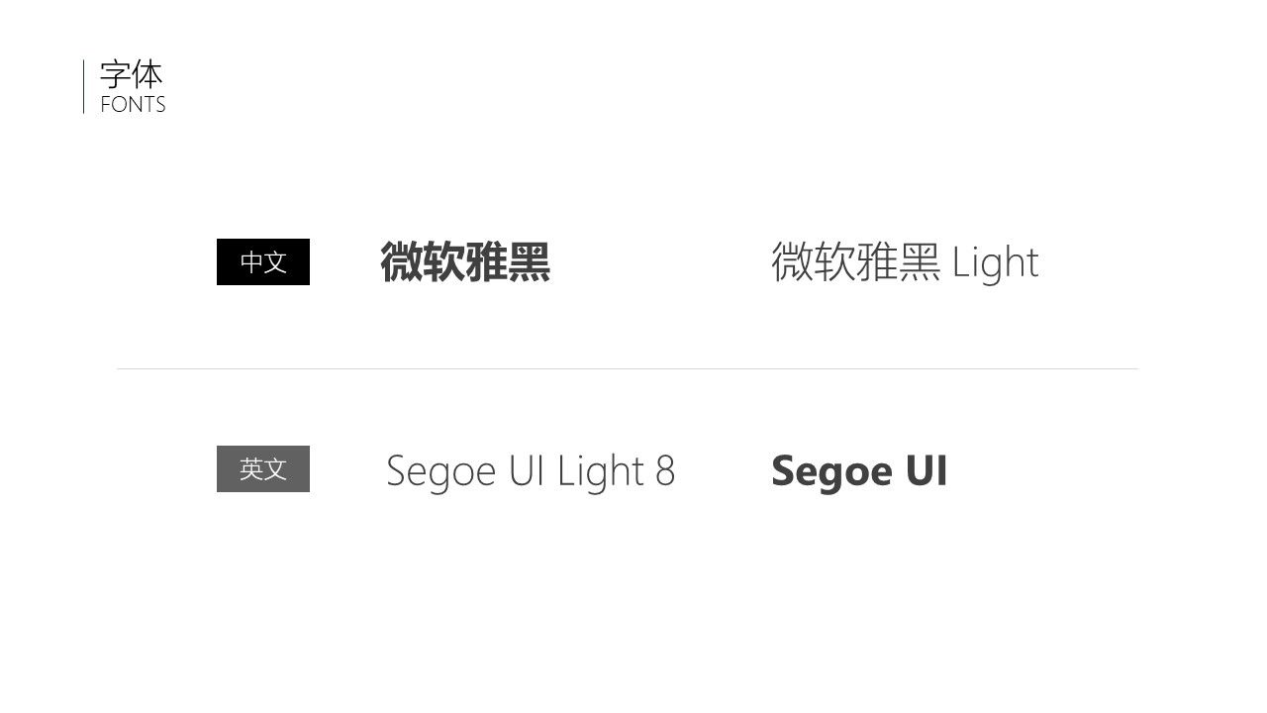Select the bold 微软雅黑 sample text
Viewport: 1267px width, 713px height.
tap(465, 262)
